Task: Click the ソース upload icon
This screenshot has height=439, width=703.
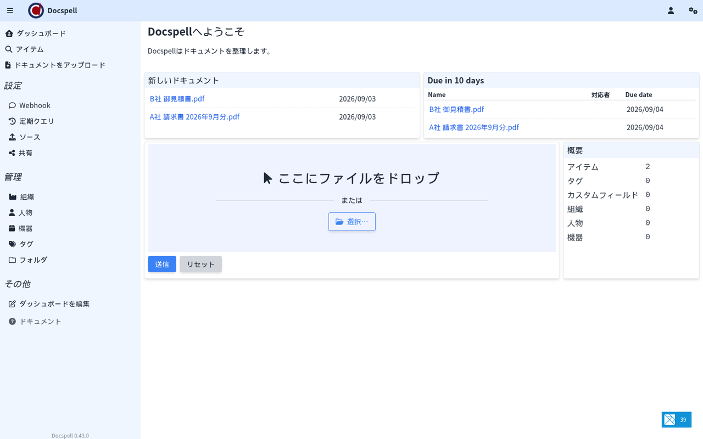Action: pos(12,137)
